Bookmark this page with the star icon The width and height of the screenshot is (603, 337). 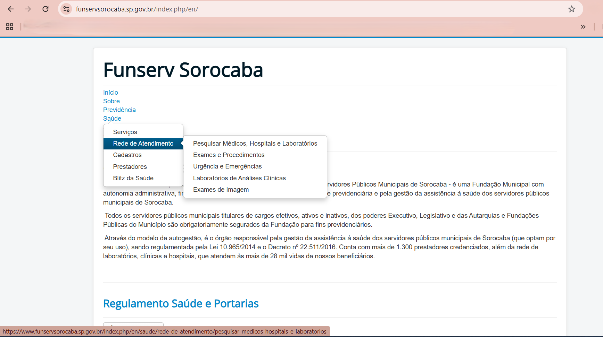tap(572, 9)
